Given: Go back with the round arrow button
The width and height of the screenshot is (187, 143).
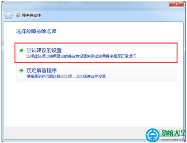Looking at the screenshot, I should (8, 15).
